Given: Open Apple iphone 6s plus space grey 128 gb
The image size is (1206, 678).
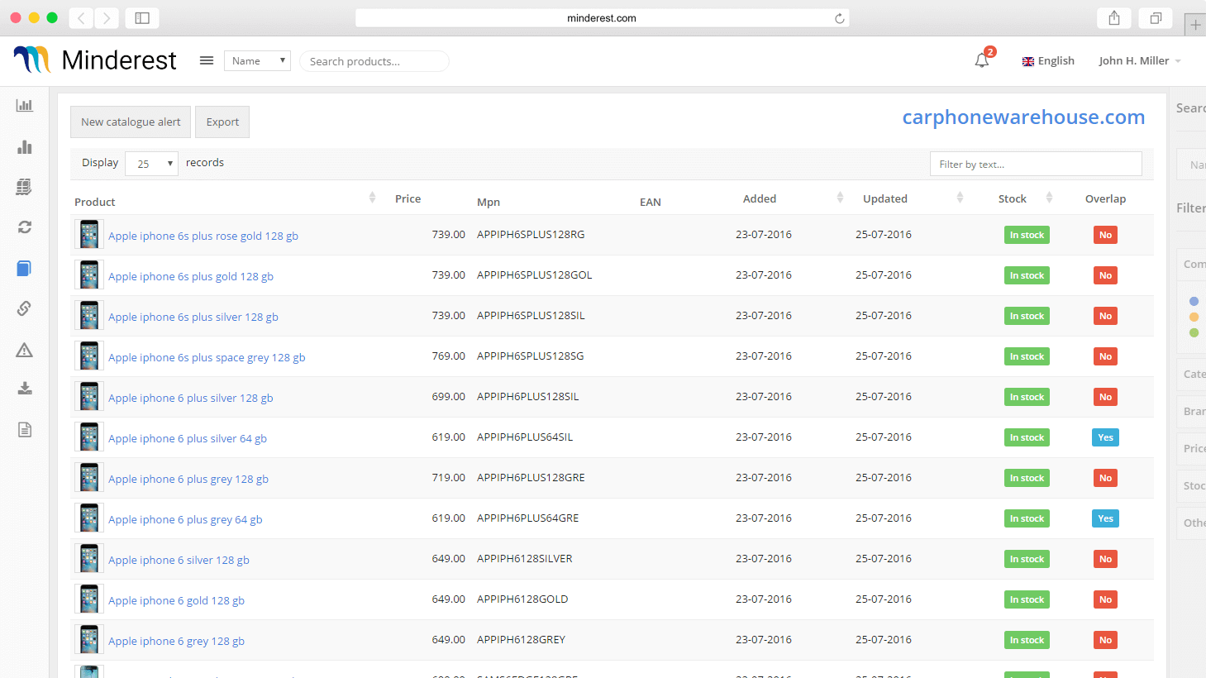Looking at the screenshot, I should point(207,357).
